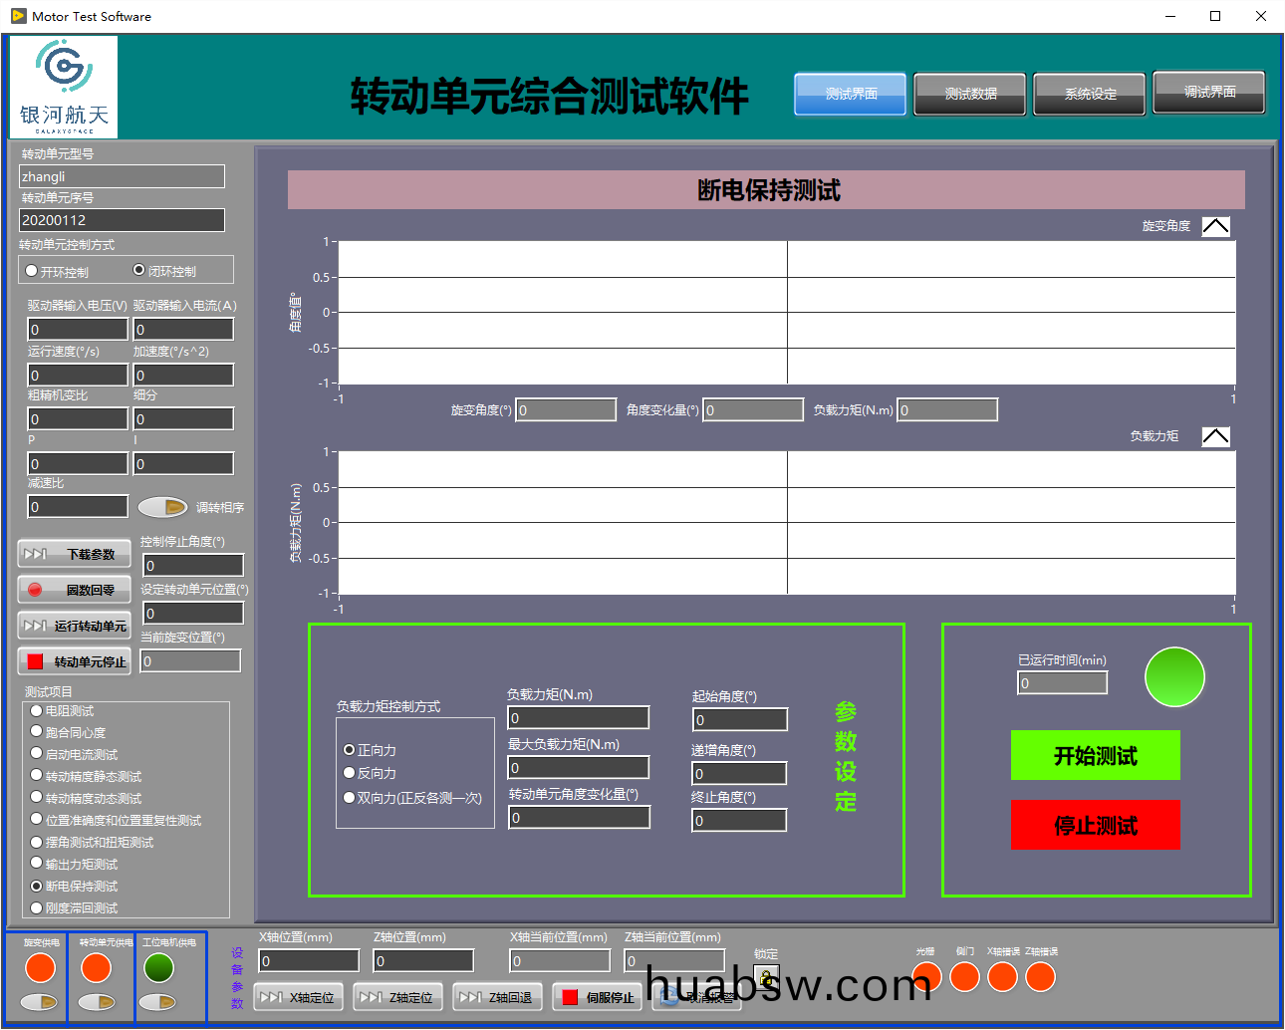Choose the 反向力 load direction option

pyautogui.click(x=350, y=773)
